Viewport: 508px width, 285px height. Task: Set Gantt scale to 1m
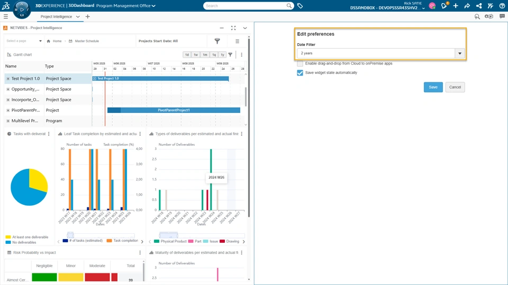[x=205, y=54]
